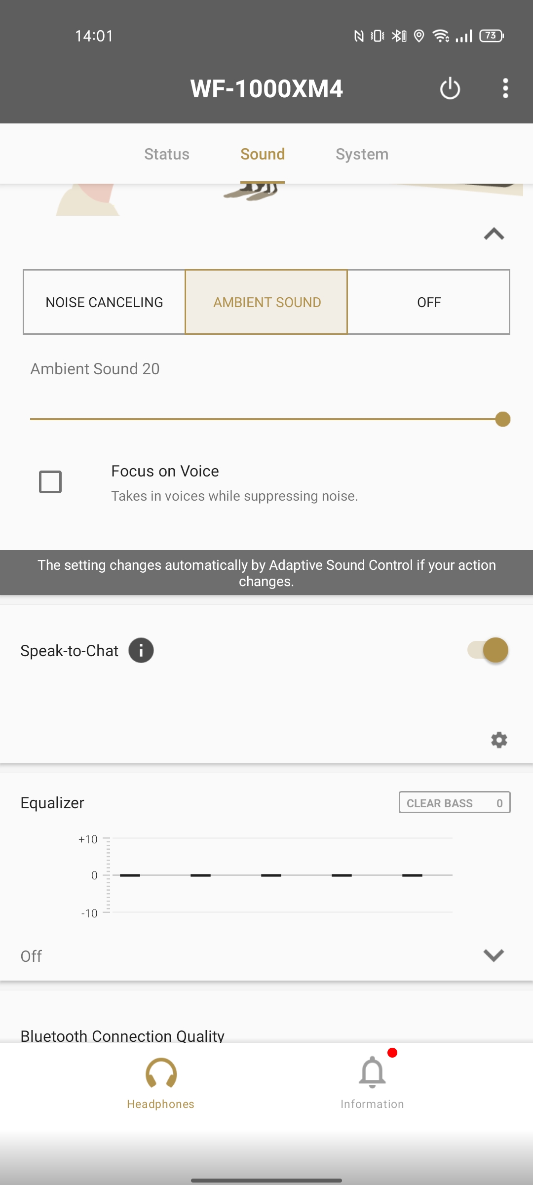Tap the Ambient Sound level slider handle

pos(502,419)
